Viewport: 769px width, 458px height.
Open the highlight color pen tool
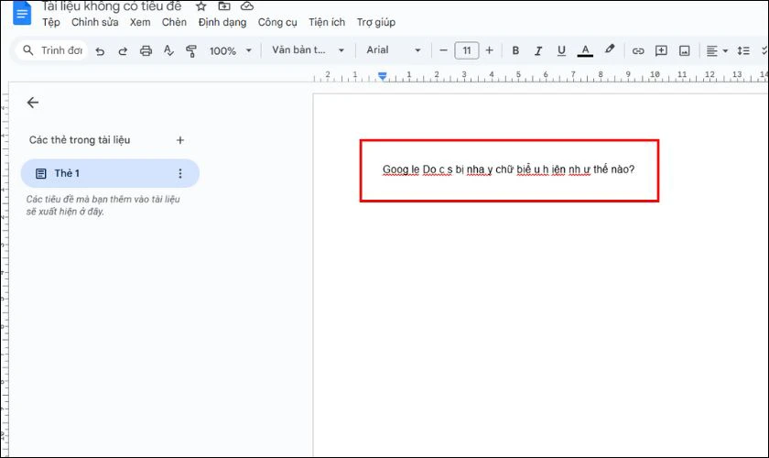pos(609,49)
